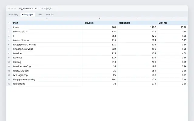194x121 pixels.
Task: Select the /images/hero.webp cell
Action: tap(47, 49)
